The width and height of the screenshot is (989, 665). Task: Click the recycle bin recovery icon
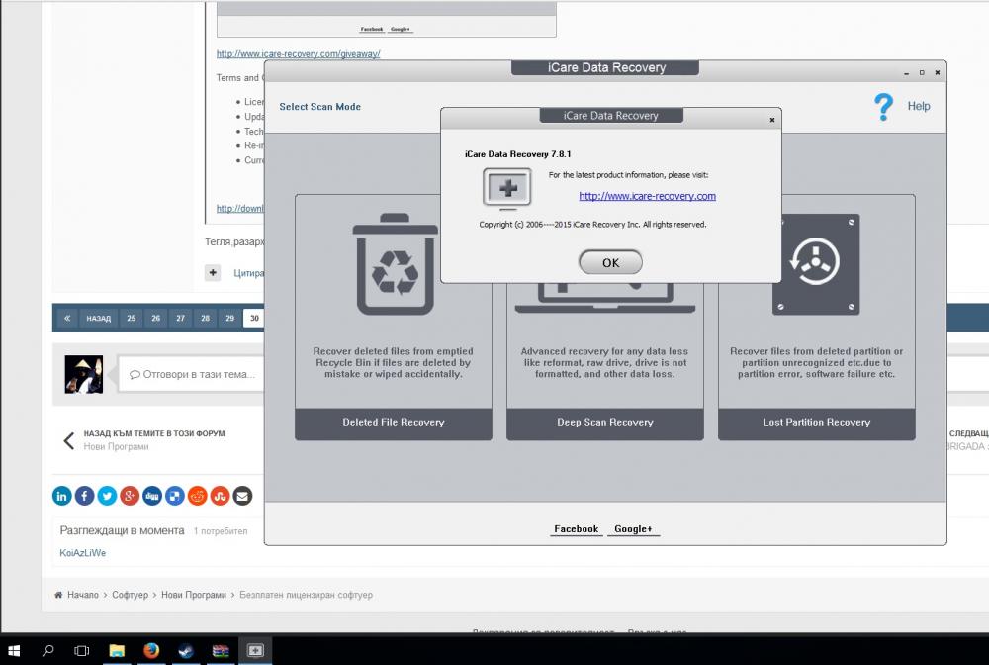tap(395, 264)
